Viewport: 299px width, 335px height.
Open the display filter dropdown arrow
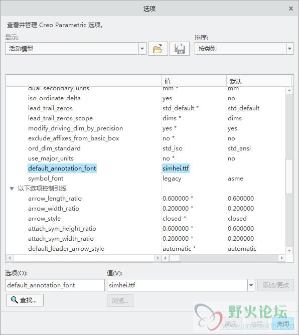coord(142,49)
